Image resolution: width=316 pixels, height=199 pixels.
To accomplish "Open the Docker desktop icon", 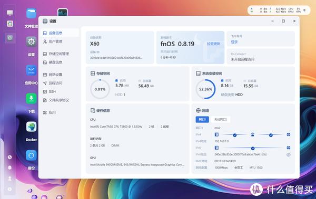I will click(x=31, y=127).
